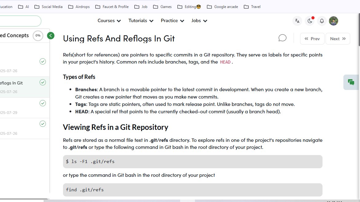The image size is (360, 202).
Task: Expand the Jobs menu
Action: (199, 21)
